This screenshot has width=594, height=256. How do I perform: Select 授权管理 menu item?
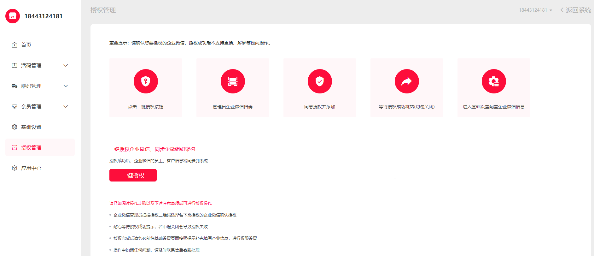click(x=40, y=147)
